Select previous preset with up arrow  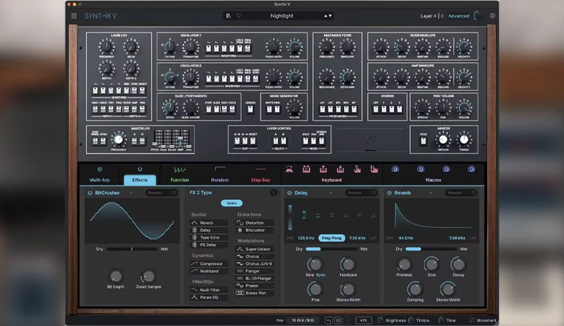(326, 15)
